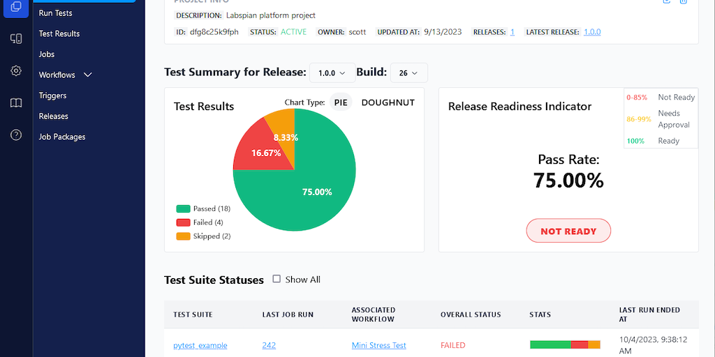
Task: Open the Projects icon in left rail
Action: 16,7
